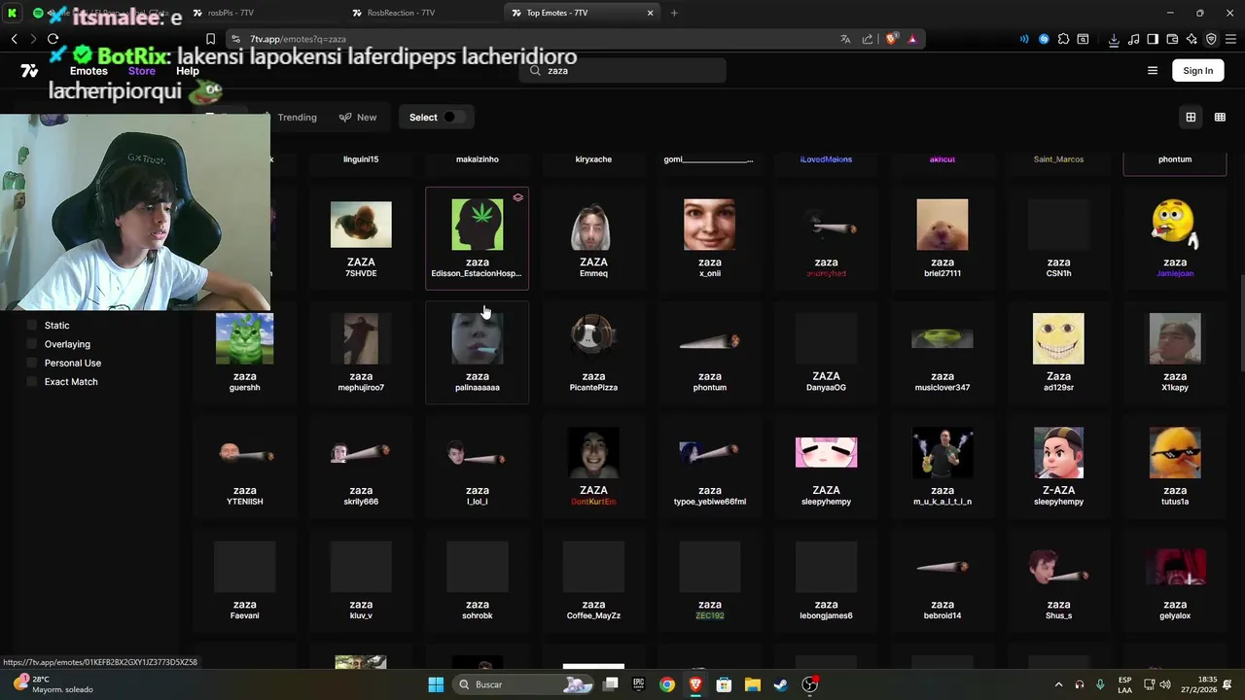Enable the Overlaying filter checkbox
The height and width of the screenshot is (700, 1245).
click(x=31, y=344)
